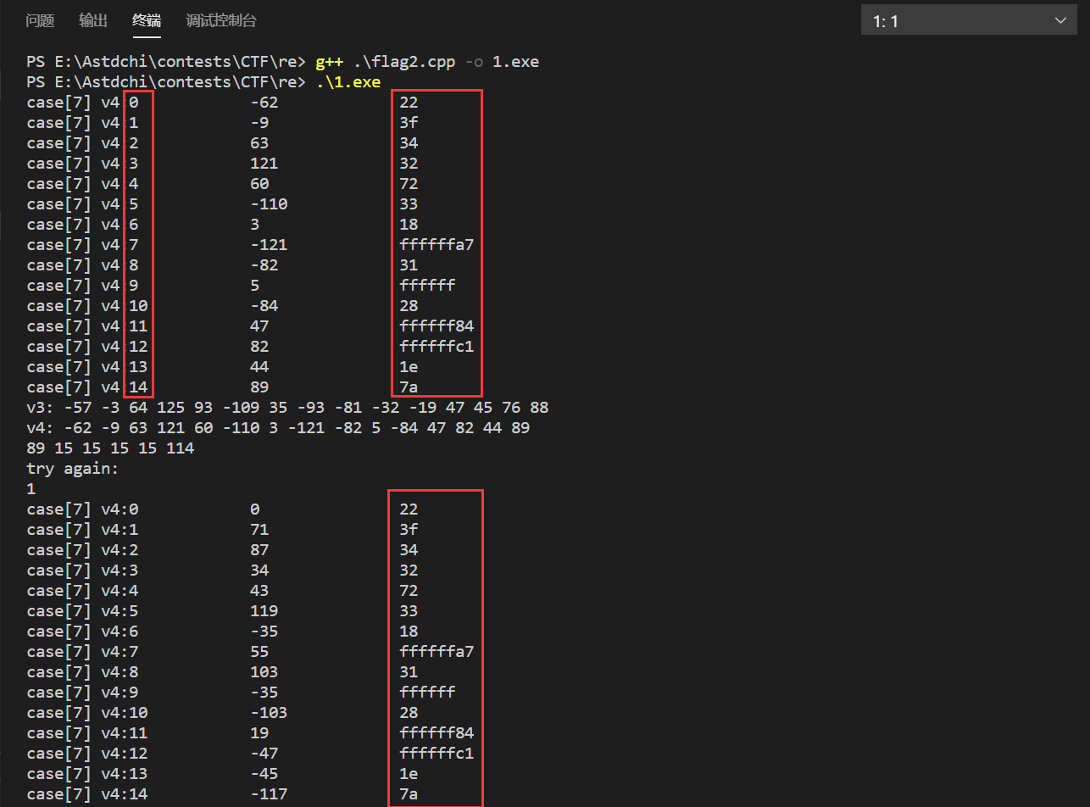Switch to the 问题 tab
1090x807 pixels.
40,20
